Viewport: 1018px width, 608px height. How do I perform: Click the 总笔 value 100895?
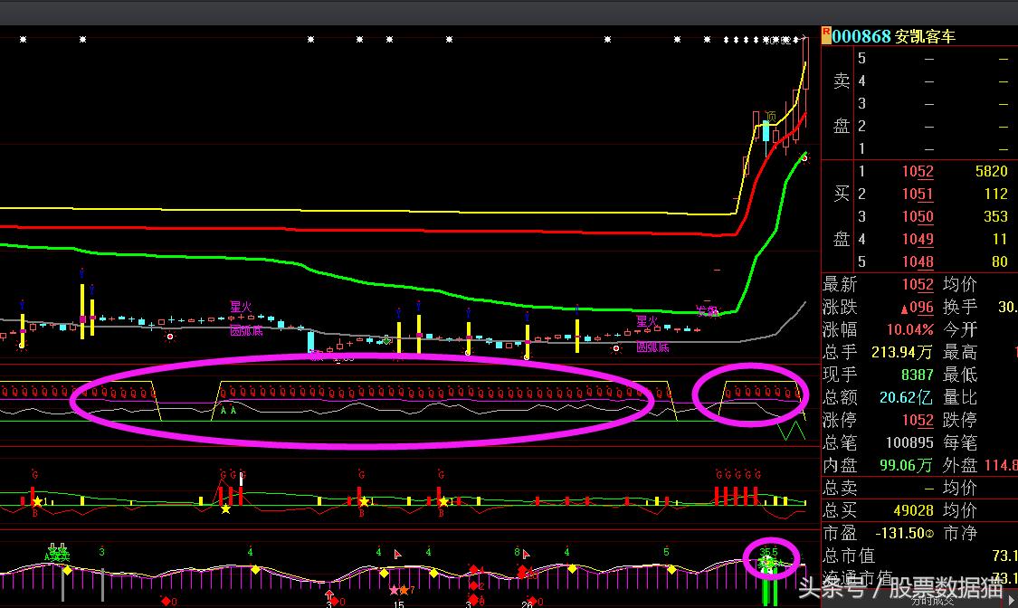(909, 442)
